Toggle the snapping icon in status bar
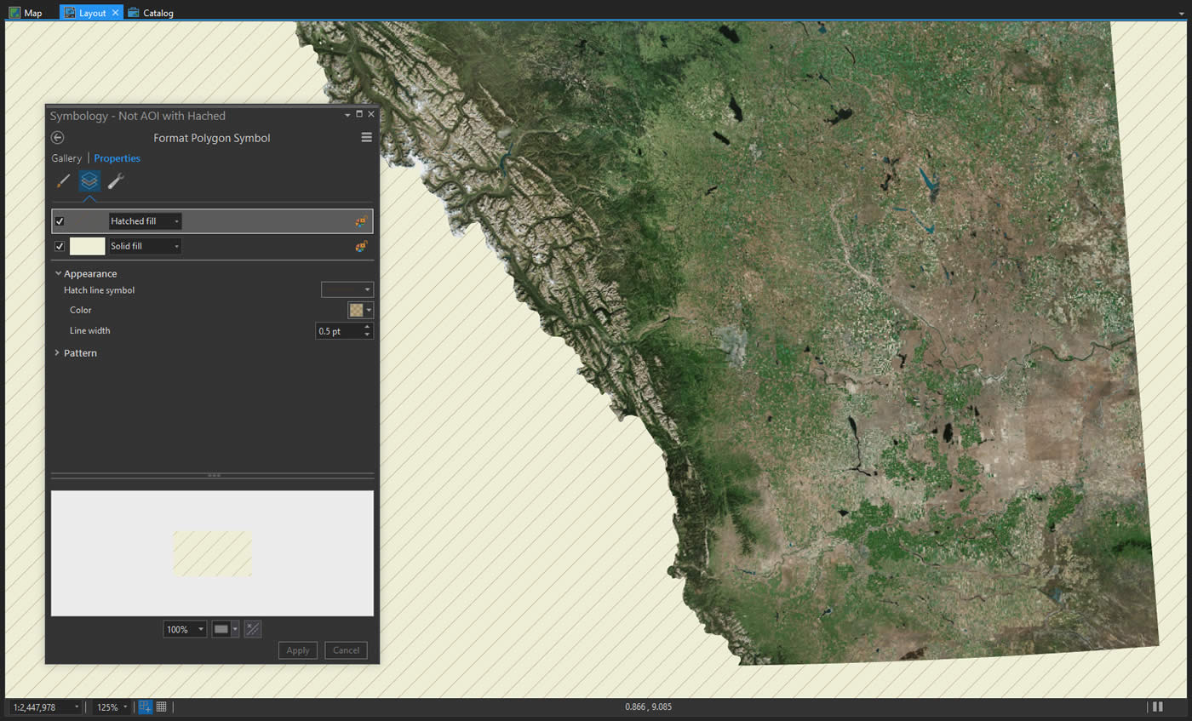 [145, 707]
